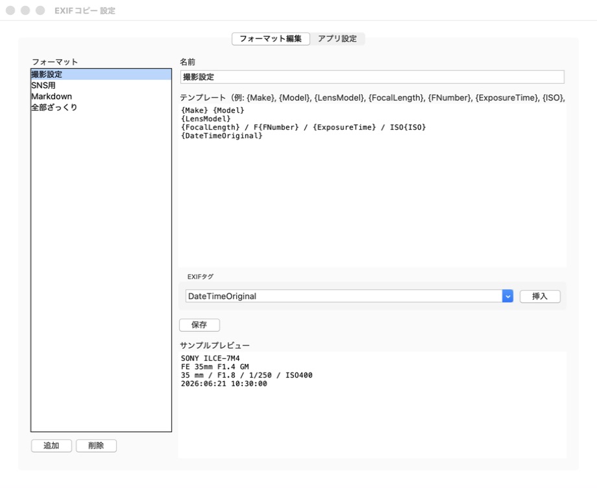Select the 全部ざっくり format entry
Screen dimensions: 597x488
[101, 107]
